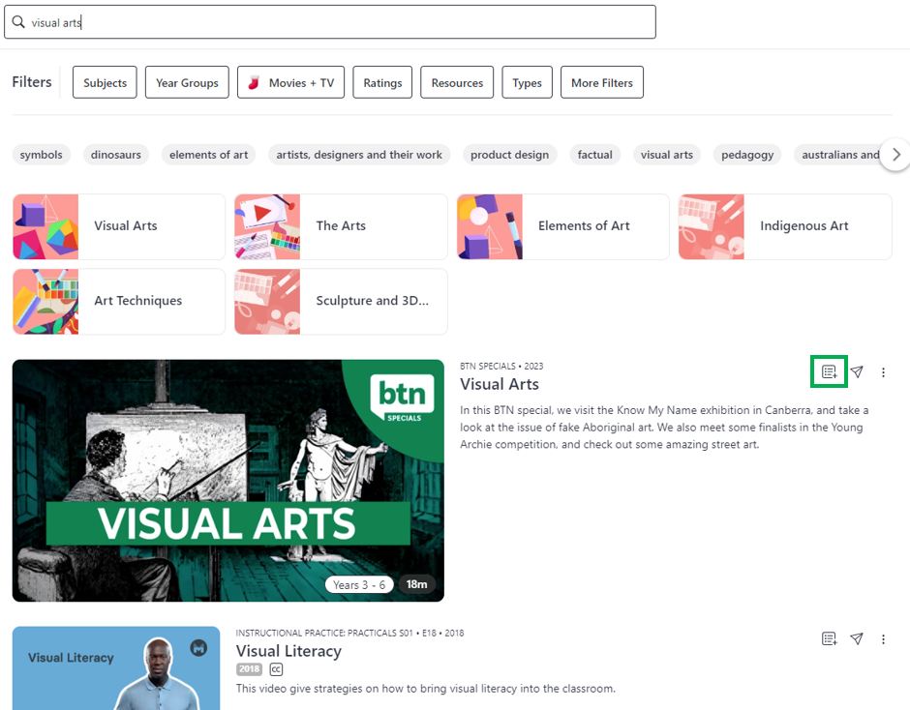Click the 2018 rating badge
Screen dimensions: 910x710
pyautogui.click(x=250, y=669)
